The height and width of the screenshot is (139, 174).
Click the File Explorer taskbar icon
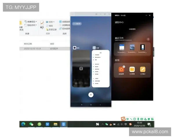coord(55,124)
